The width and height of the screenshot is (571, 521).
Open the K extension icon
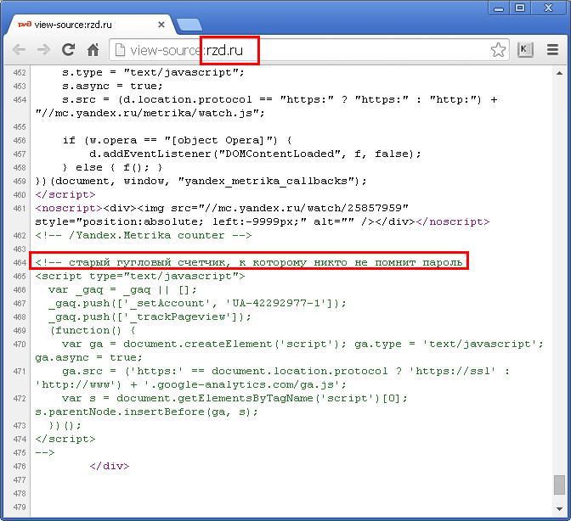tap(525, 50)
